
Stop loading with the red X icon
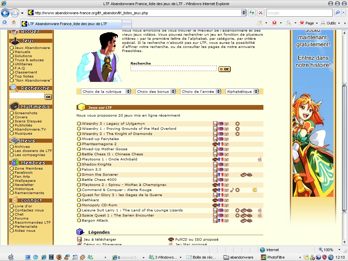(x=261, y=13)
